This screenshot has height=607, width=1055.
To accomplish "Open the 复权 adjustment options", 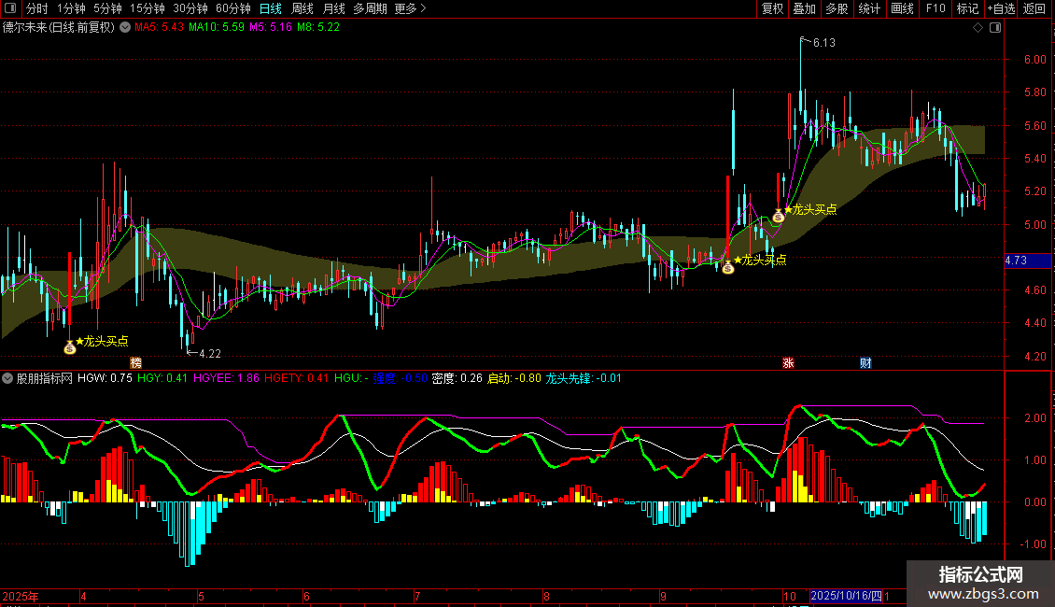I will [x=772, y=8].
